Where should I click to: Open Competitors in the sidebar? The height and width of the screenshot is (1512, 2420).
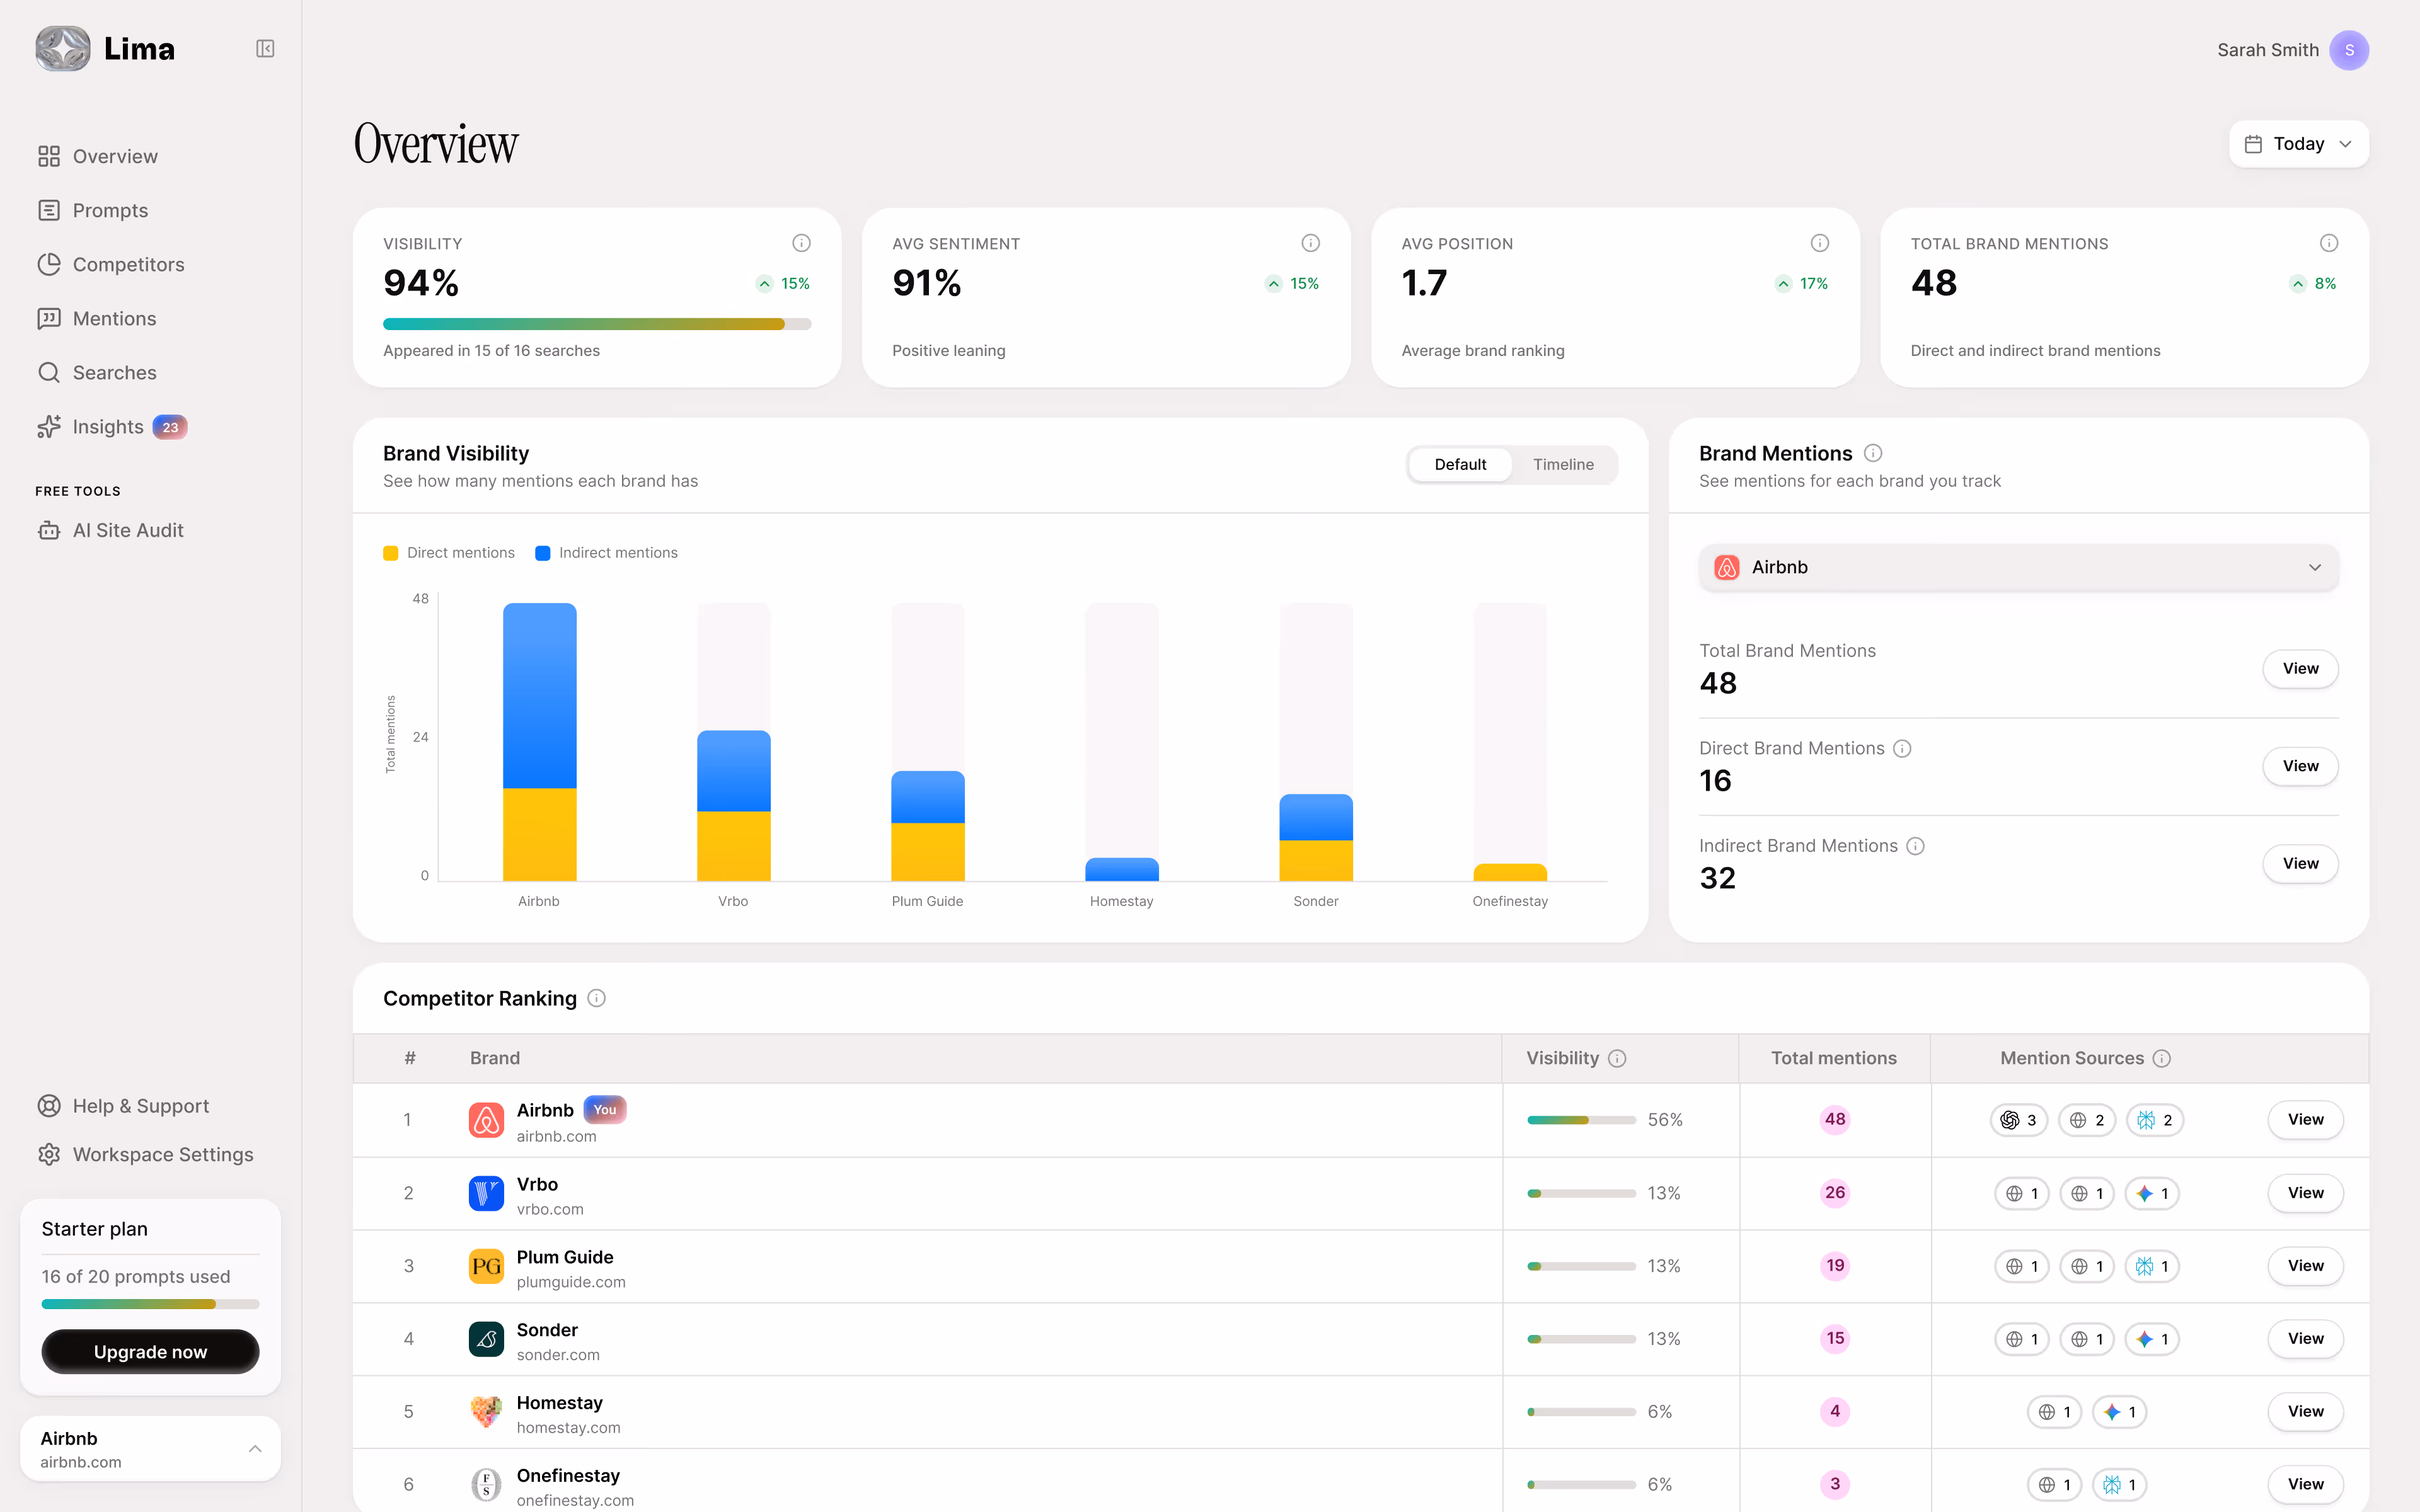click(111, 264)
